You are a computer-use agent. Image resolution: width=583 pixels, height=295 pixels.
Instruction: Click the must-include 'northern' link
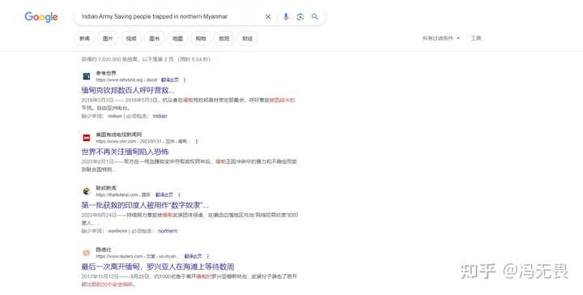pyautogui.click(x=168, y=231)
